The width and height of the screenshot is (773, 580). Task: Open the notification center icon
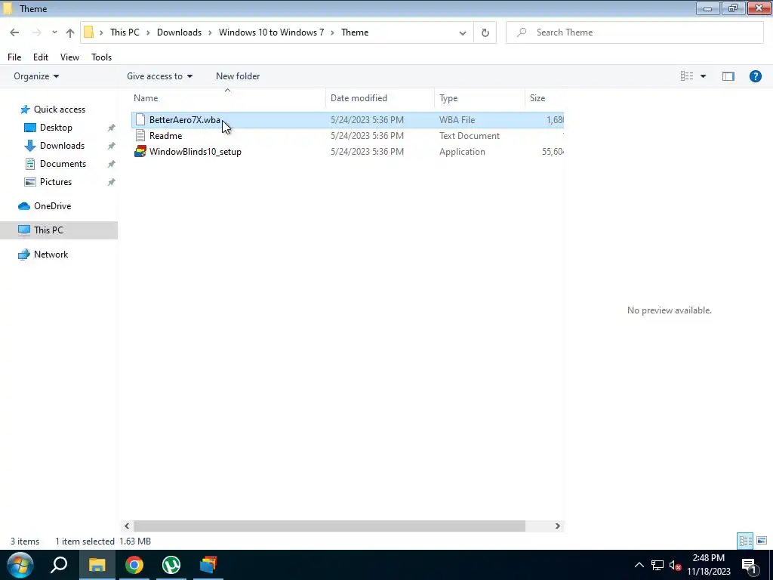click(x=750, y=565)
